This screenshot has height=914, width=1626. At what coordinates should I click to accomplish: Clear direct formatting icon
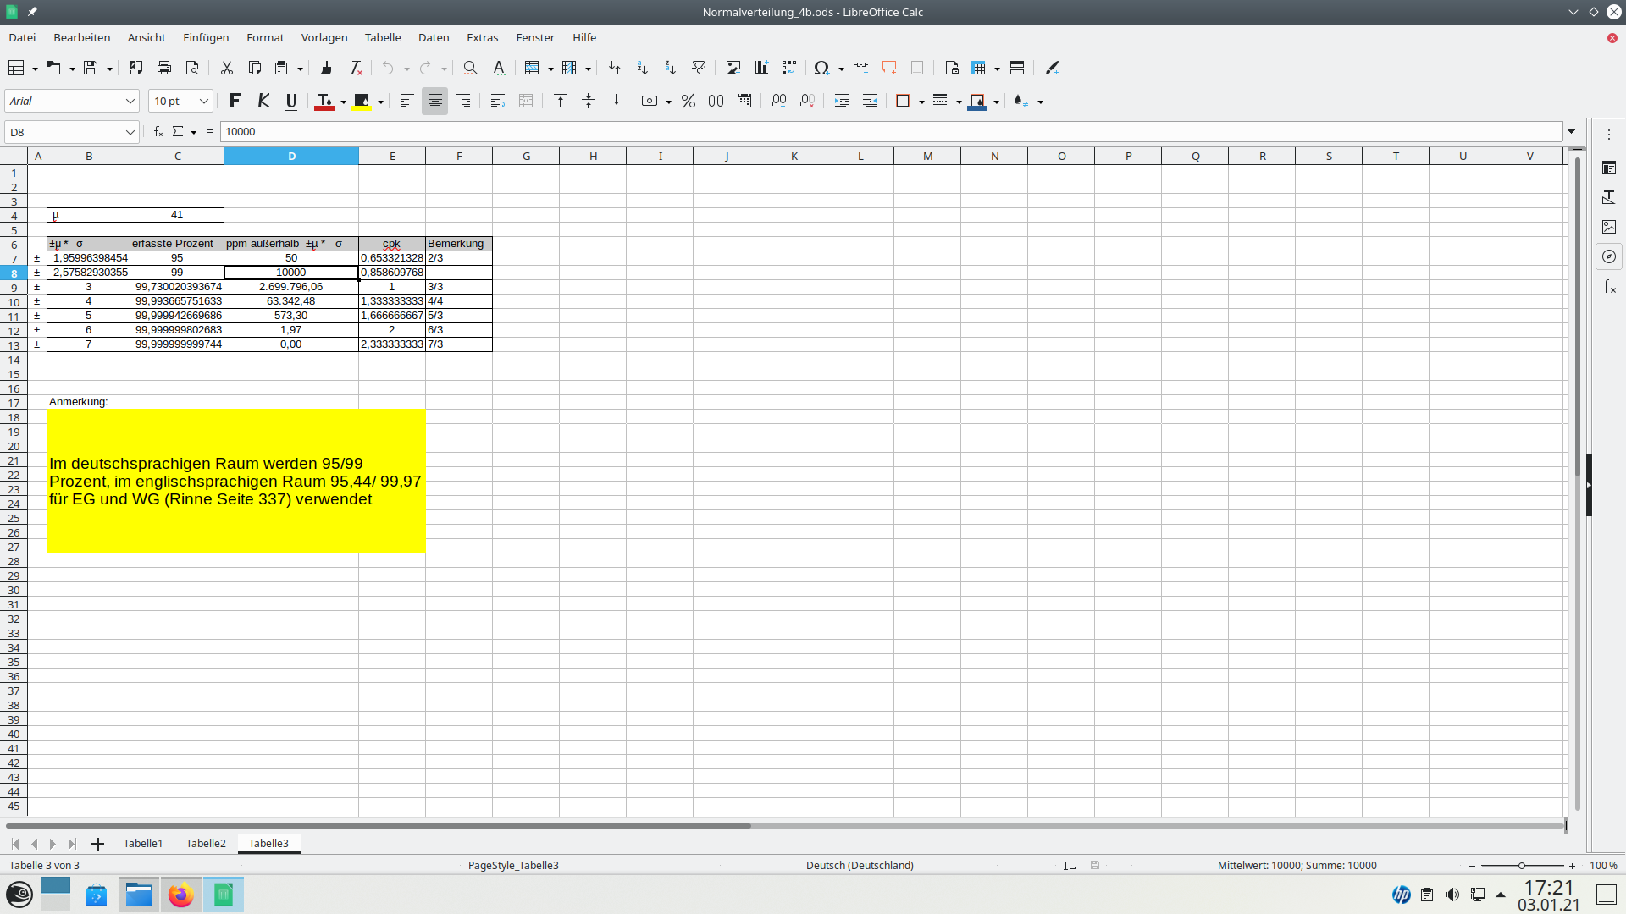click(356, 68)
